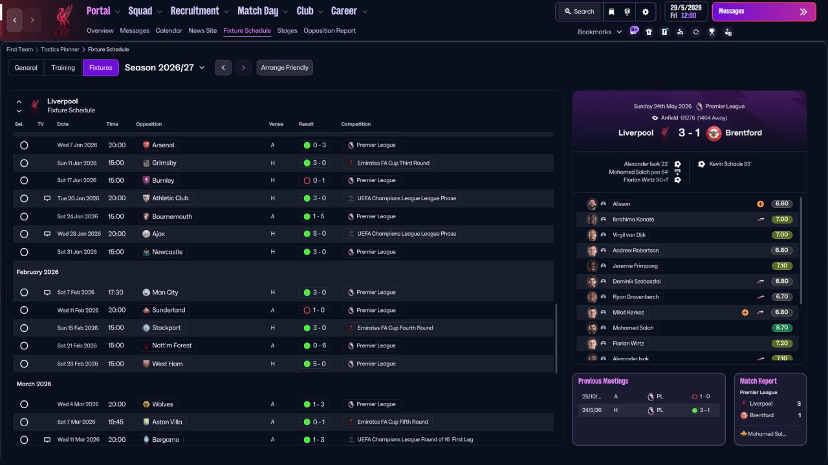Click the fixture list vertical scrollbar
Image resolution: width=828 pixels, height=465 pixels.
[556, 338]
